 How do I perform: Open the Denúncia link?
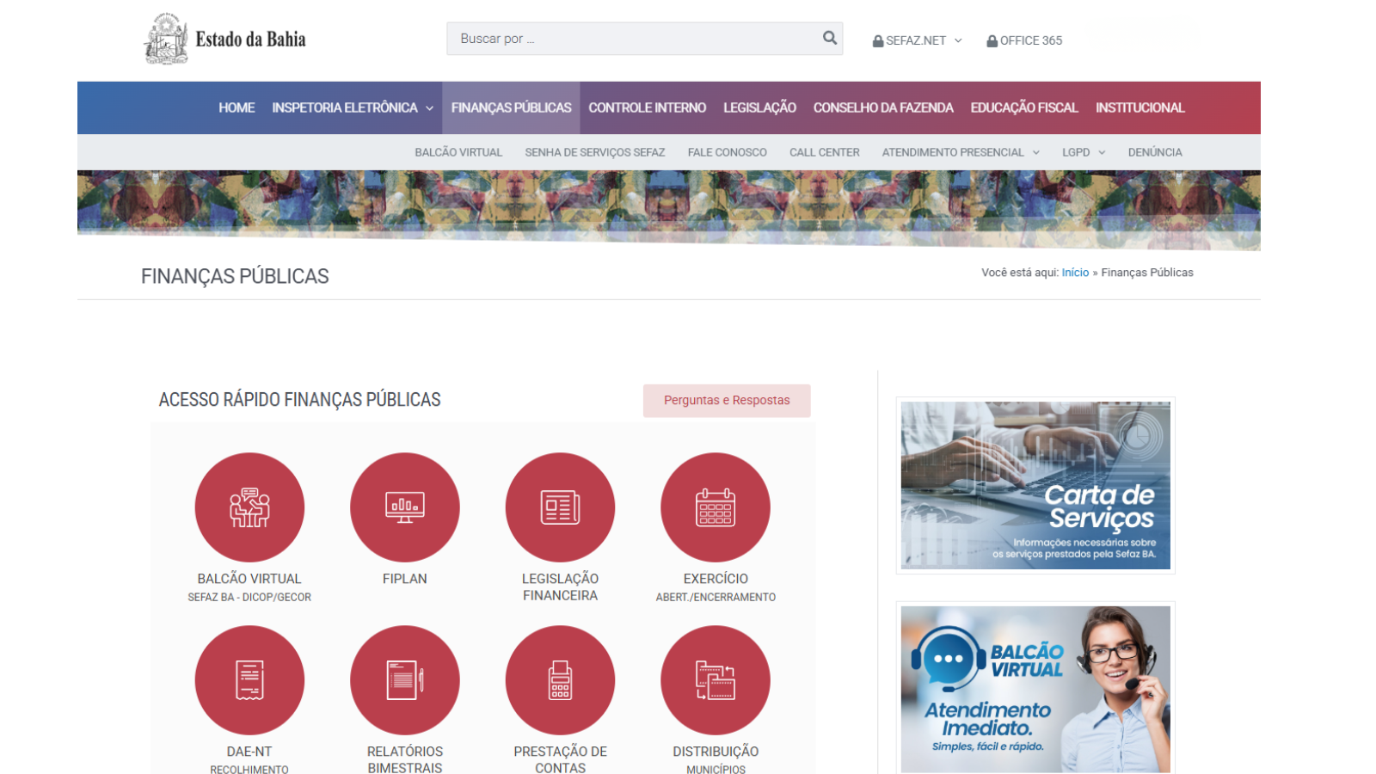[x=1155, y=152]
